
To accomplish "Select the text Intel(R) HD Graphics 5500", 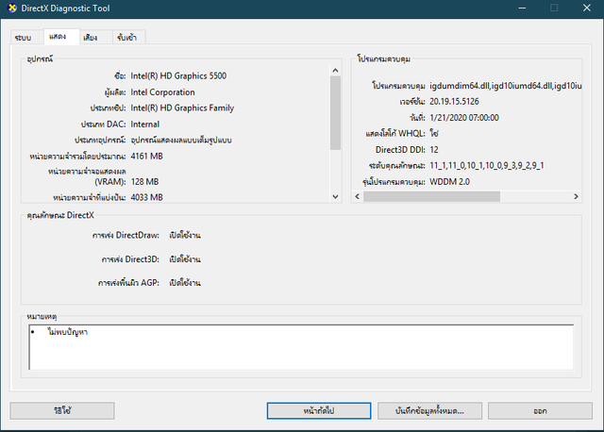I will [x=178, y=75].
